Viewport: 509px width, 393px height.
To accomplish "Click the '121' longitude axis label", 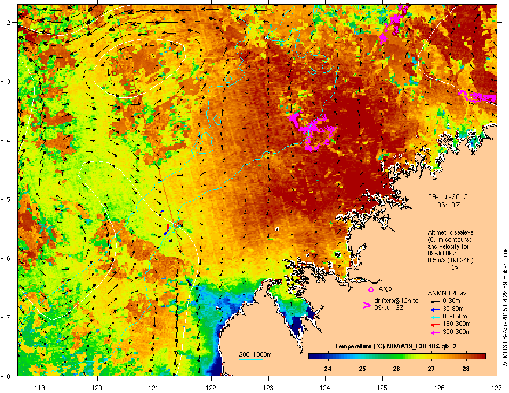I will pyautogui.click(x=154, y=387).
